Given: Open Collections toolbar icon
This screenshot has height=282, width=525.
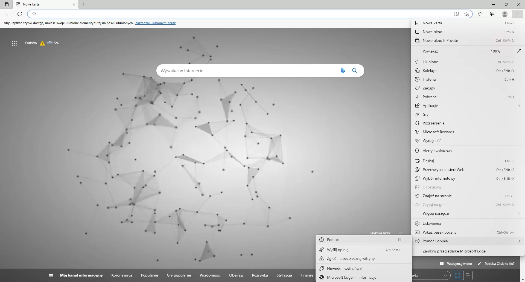Looking at the screenshot, I should 492,14.
